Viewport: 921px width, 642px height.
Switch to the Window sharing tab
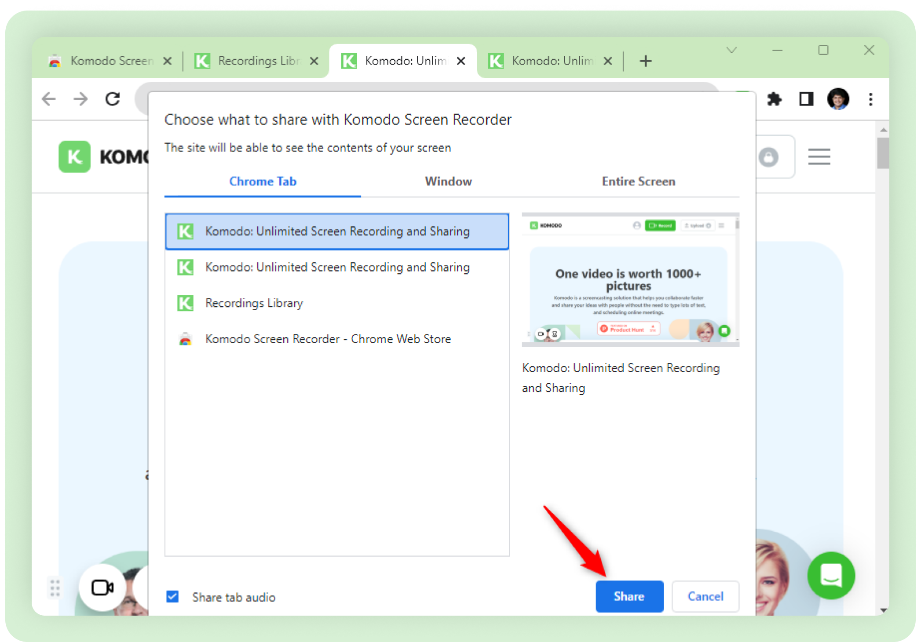448,181
